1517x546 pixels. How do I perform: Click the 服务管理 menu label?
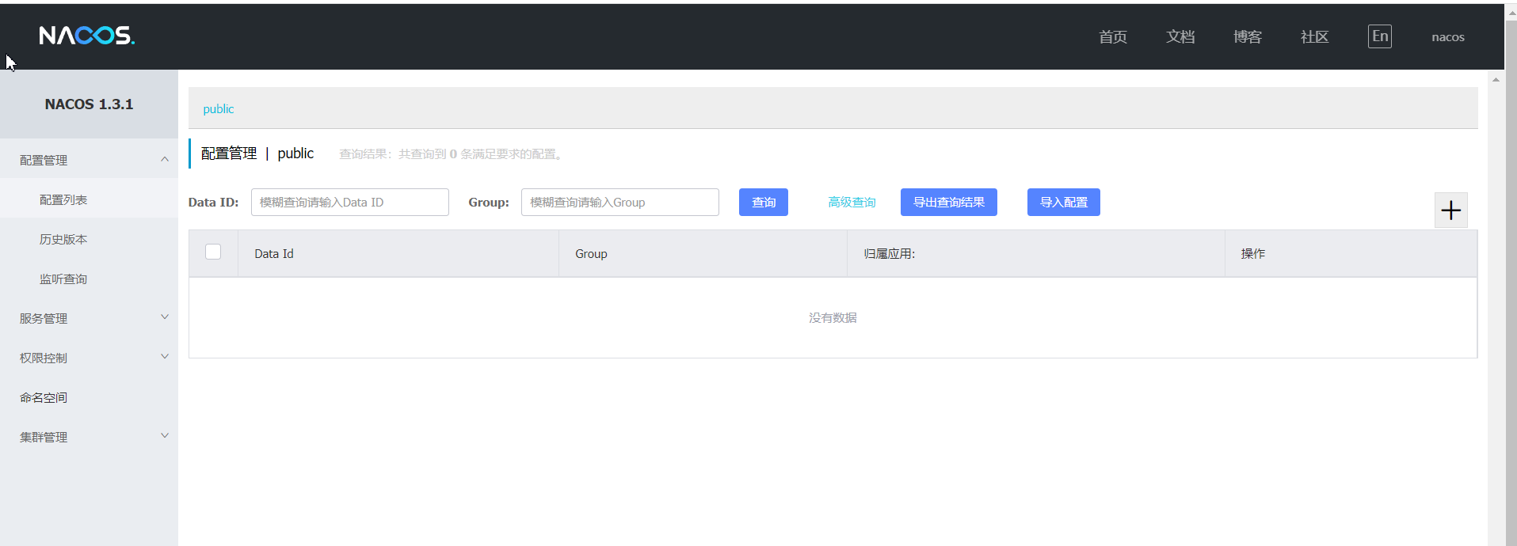coord(44,318)
